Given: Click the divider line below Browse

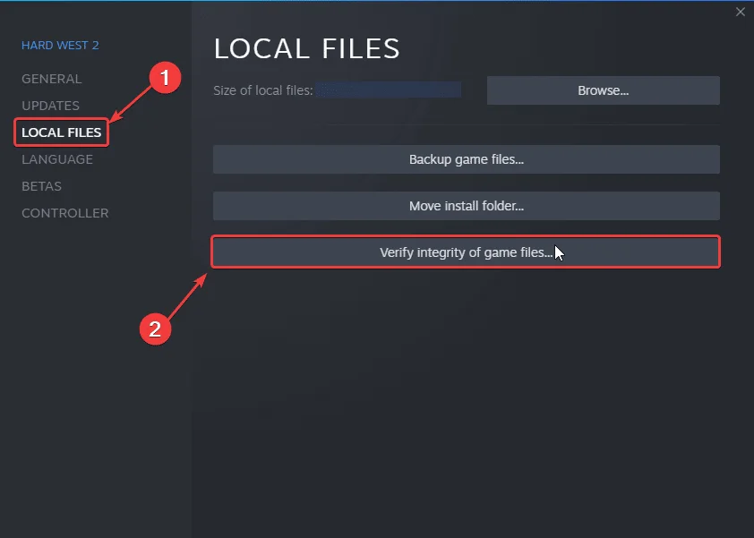Looking at the screenshot, I should click(x=466, y=124).
